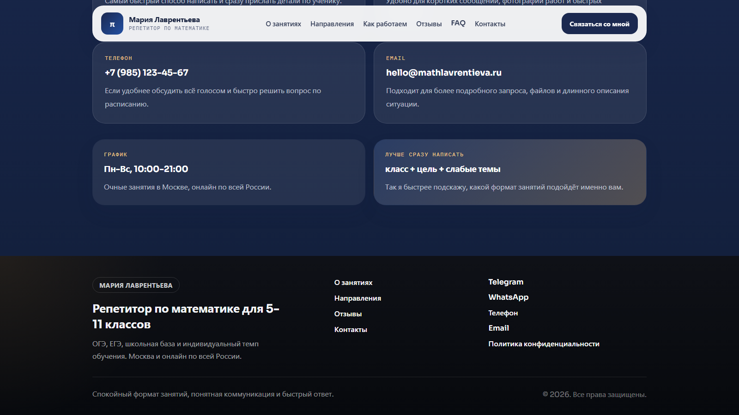Click the EMAIL card label
This screenshot has height=415, width=739.
click(x=396, y=58)
